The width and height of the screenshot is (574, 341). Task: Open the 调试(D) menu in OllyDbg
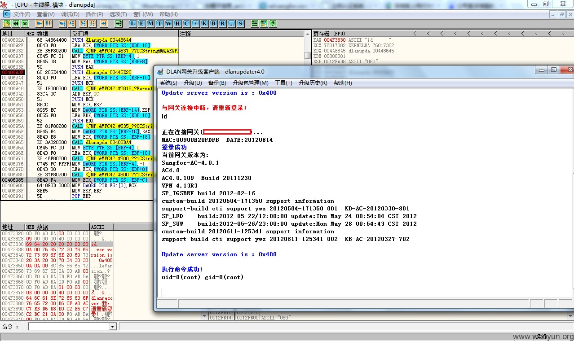(70, 14)
